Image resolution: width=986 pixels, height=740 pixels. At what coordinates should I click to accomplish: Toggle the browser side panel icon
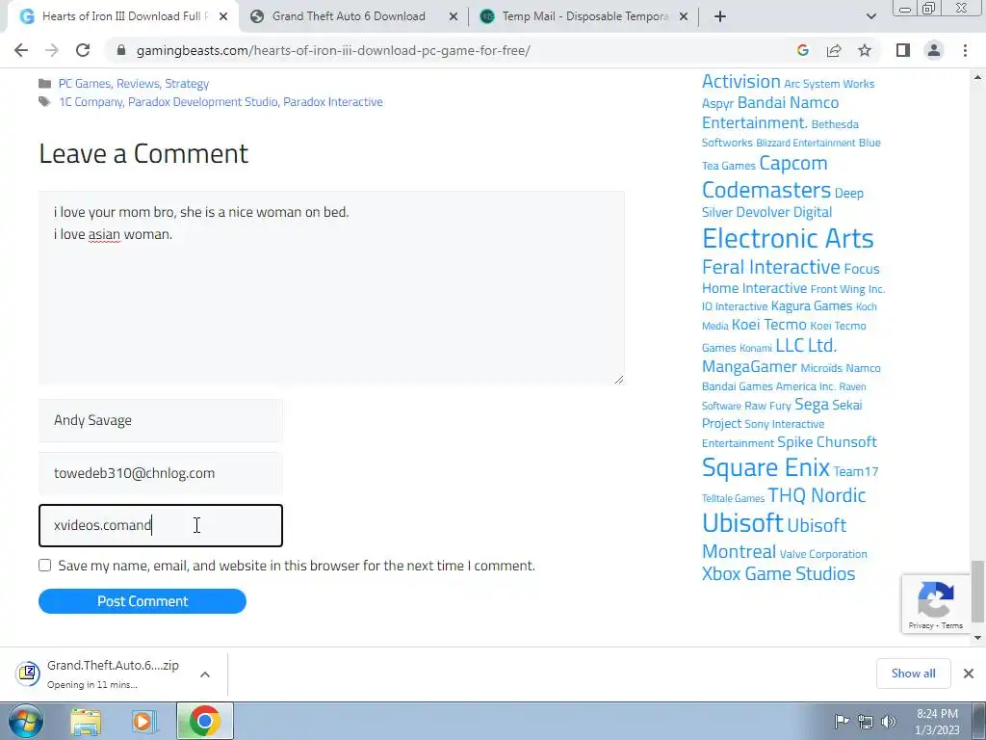(903, 50)
